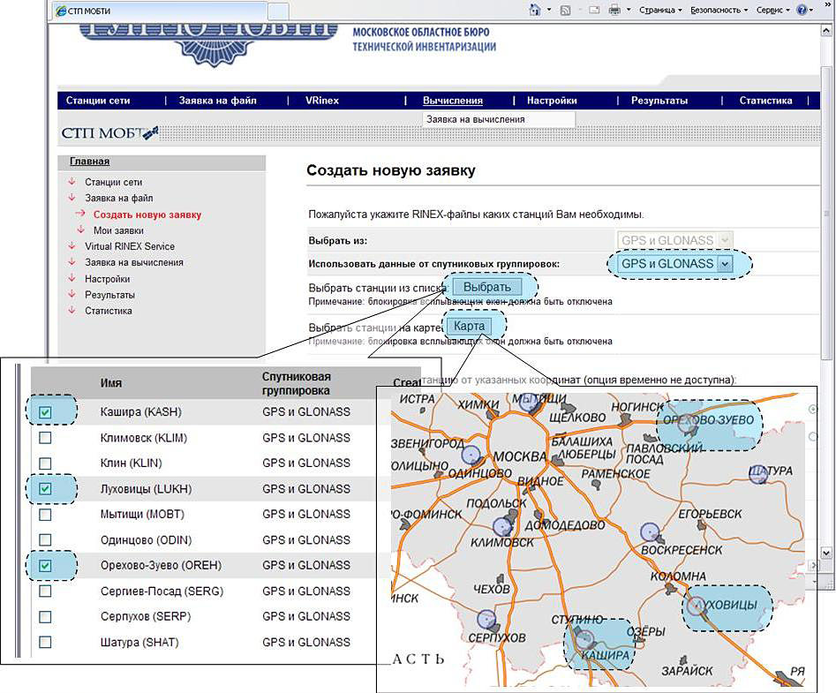Click the Главная sidebar link

[x=89, y=161]
